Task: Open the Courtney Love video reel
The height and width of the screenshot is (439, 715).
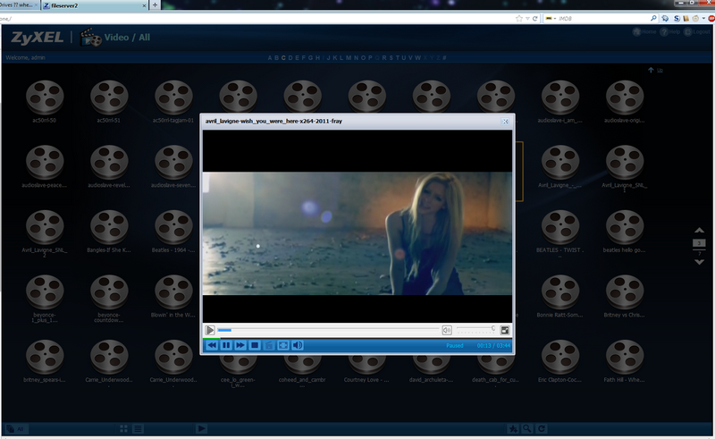Action: [x=366, y=364]
